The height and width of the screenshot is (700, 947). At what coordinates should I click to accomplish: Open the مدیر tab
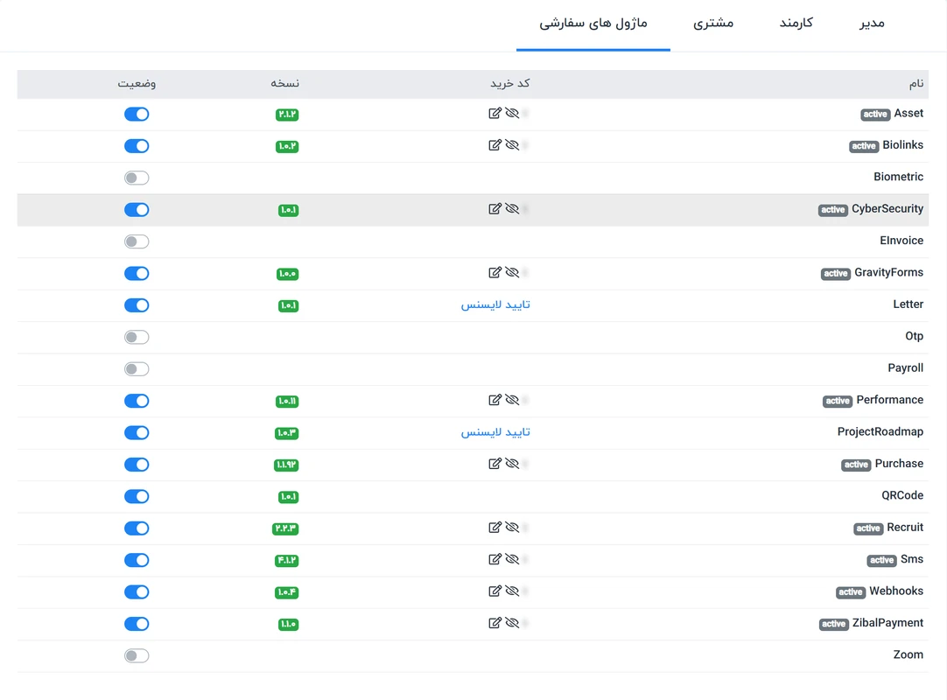pyautogui.click(x=872, y=24)
